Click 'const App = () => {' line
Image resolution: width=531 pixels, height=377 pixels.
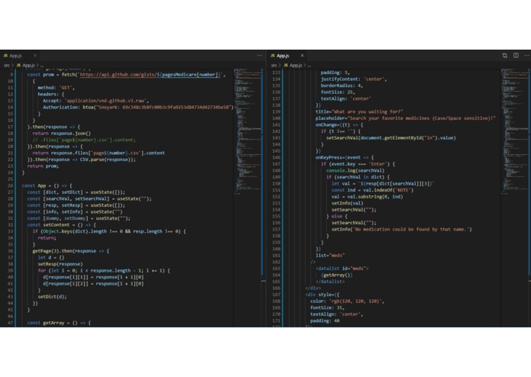point(47,185)
